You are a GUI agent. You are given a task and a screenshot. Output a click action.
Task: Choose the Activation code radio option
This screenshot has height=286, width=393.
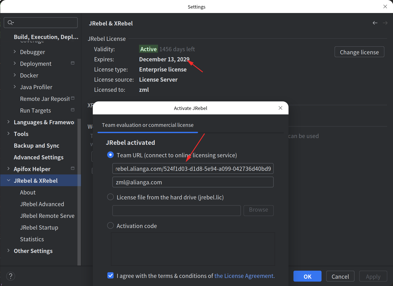[110, 226]
